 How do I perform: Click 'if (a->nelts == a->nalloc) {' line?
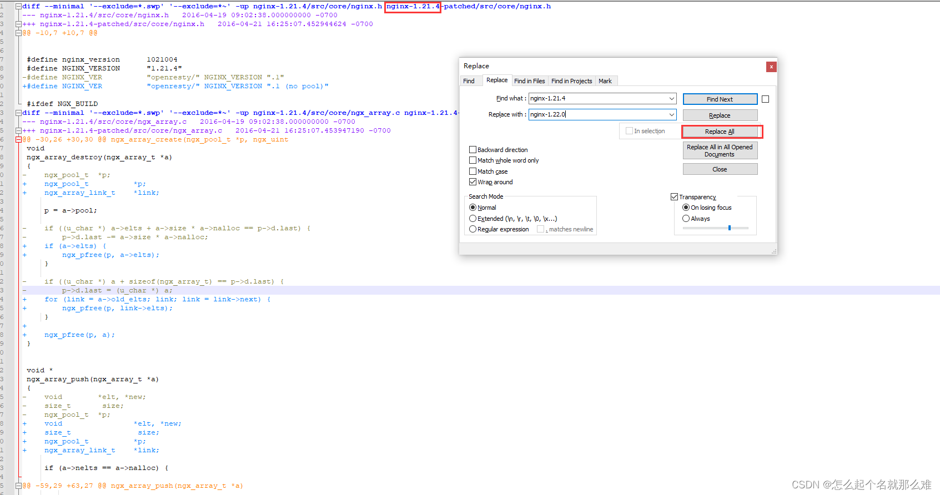point(106,468)
